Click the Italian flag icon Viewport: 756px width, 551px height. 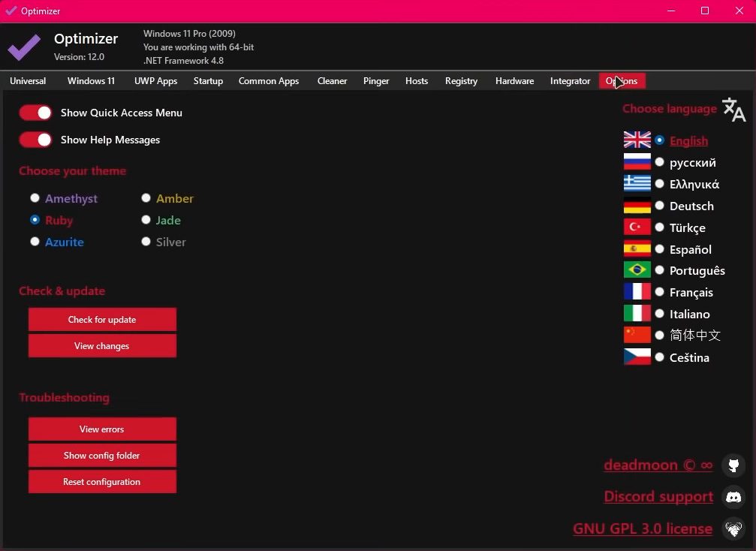pyautogui.click(x=637, y=313)
